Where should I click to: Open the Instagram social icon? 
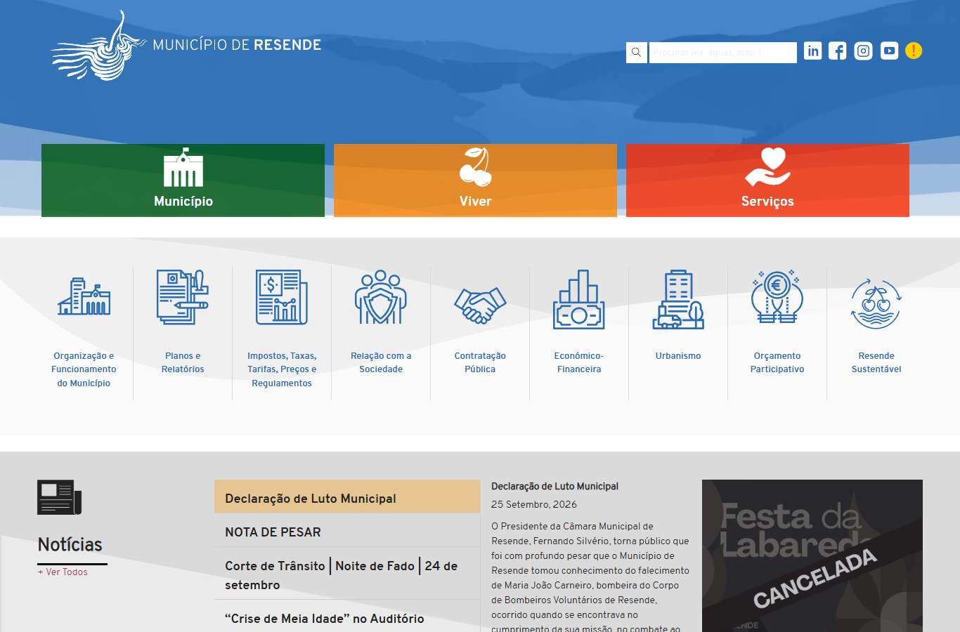point(863,51)
